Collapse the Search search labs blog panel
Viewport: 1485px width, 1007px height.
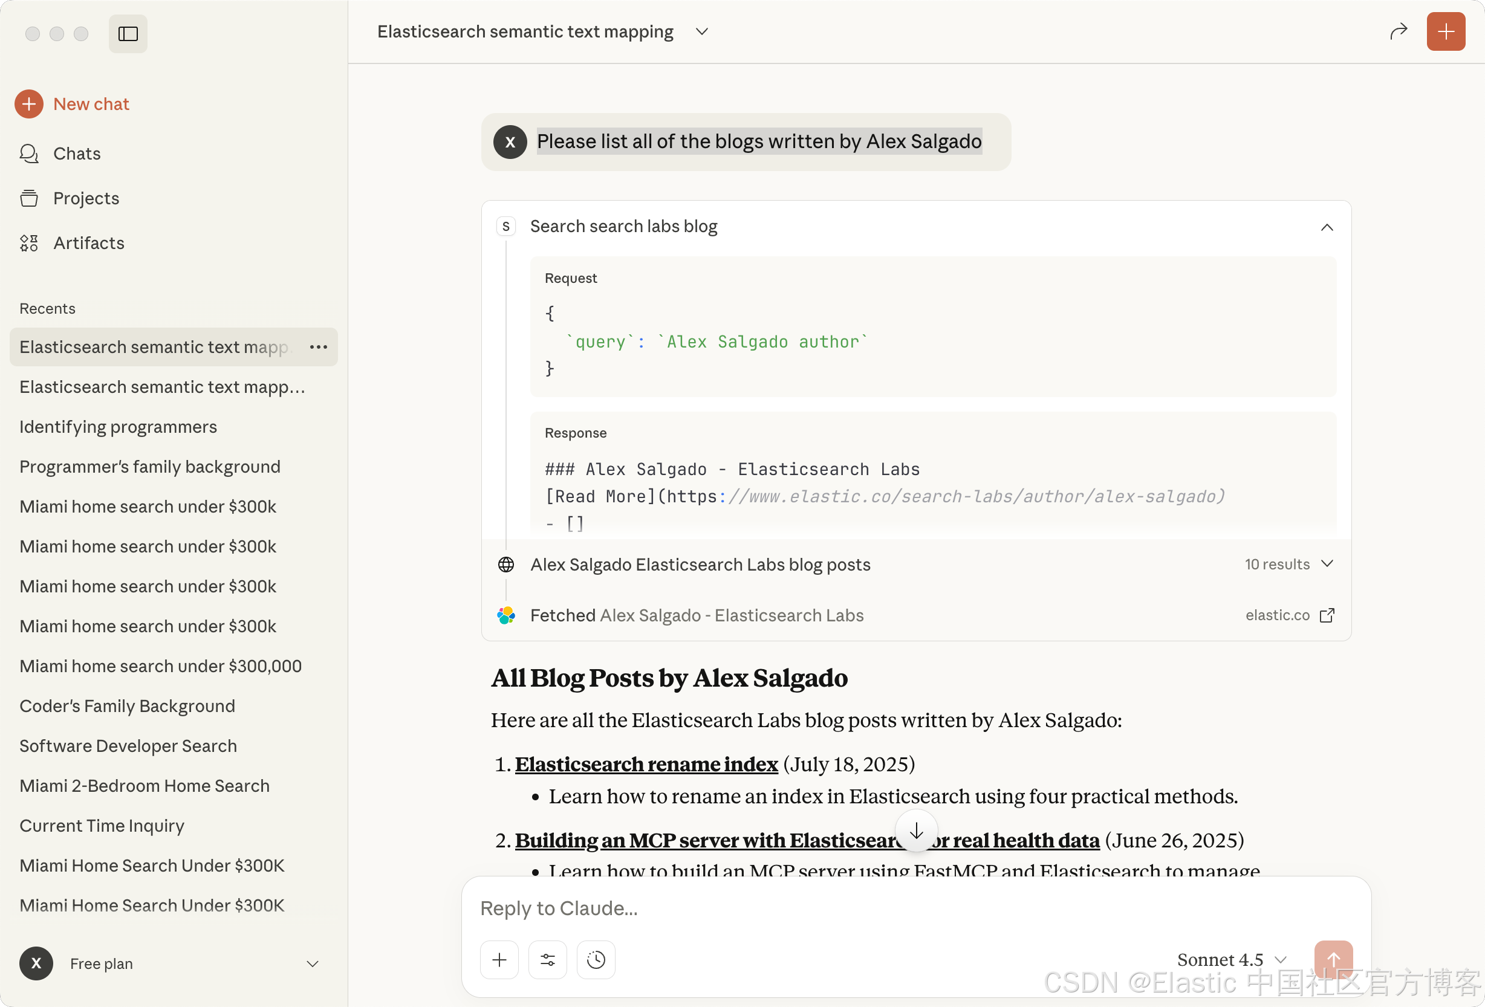(x=1327, y=227)
